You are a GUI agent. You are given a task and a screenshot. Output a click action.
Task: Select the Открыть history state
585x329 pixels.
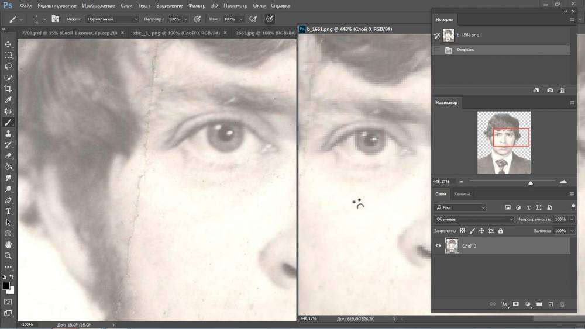(x=465, y=50)
